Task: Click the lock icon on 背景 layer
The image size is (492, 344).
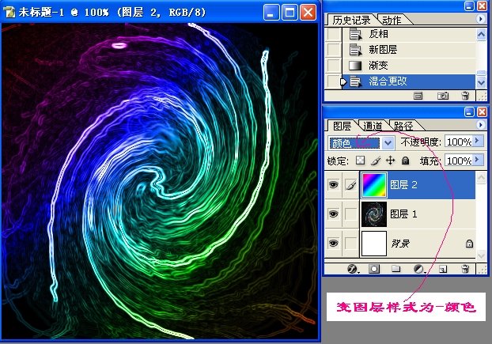Action: [469, 244]
